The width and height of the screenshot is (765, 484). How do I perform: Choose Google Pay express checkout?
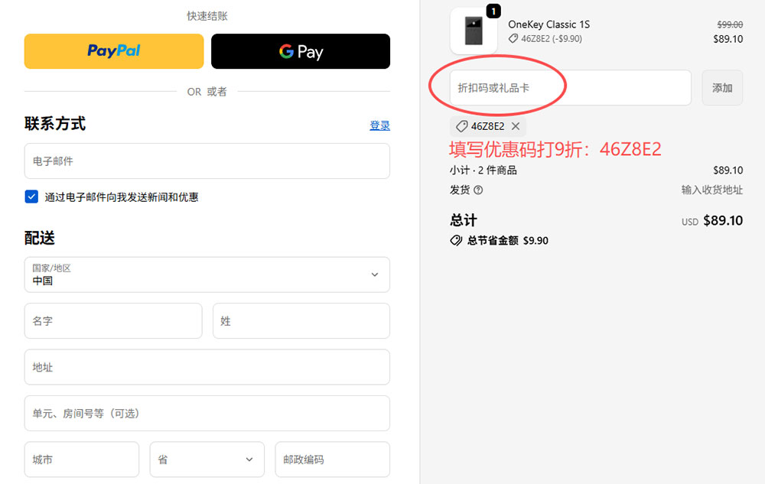click(x=301, y=51)
